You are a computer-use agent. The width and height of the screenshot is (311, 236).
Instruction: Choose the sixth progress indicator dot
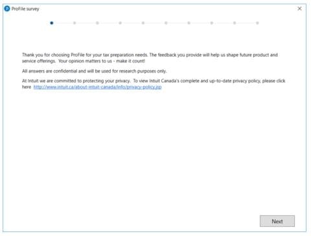(166, 23)
